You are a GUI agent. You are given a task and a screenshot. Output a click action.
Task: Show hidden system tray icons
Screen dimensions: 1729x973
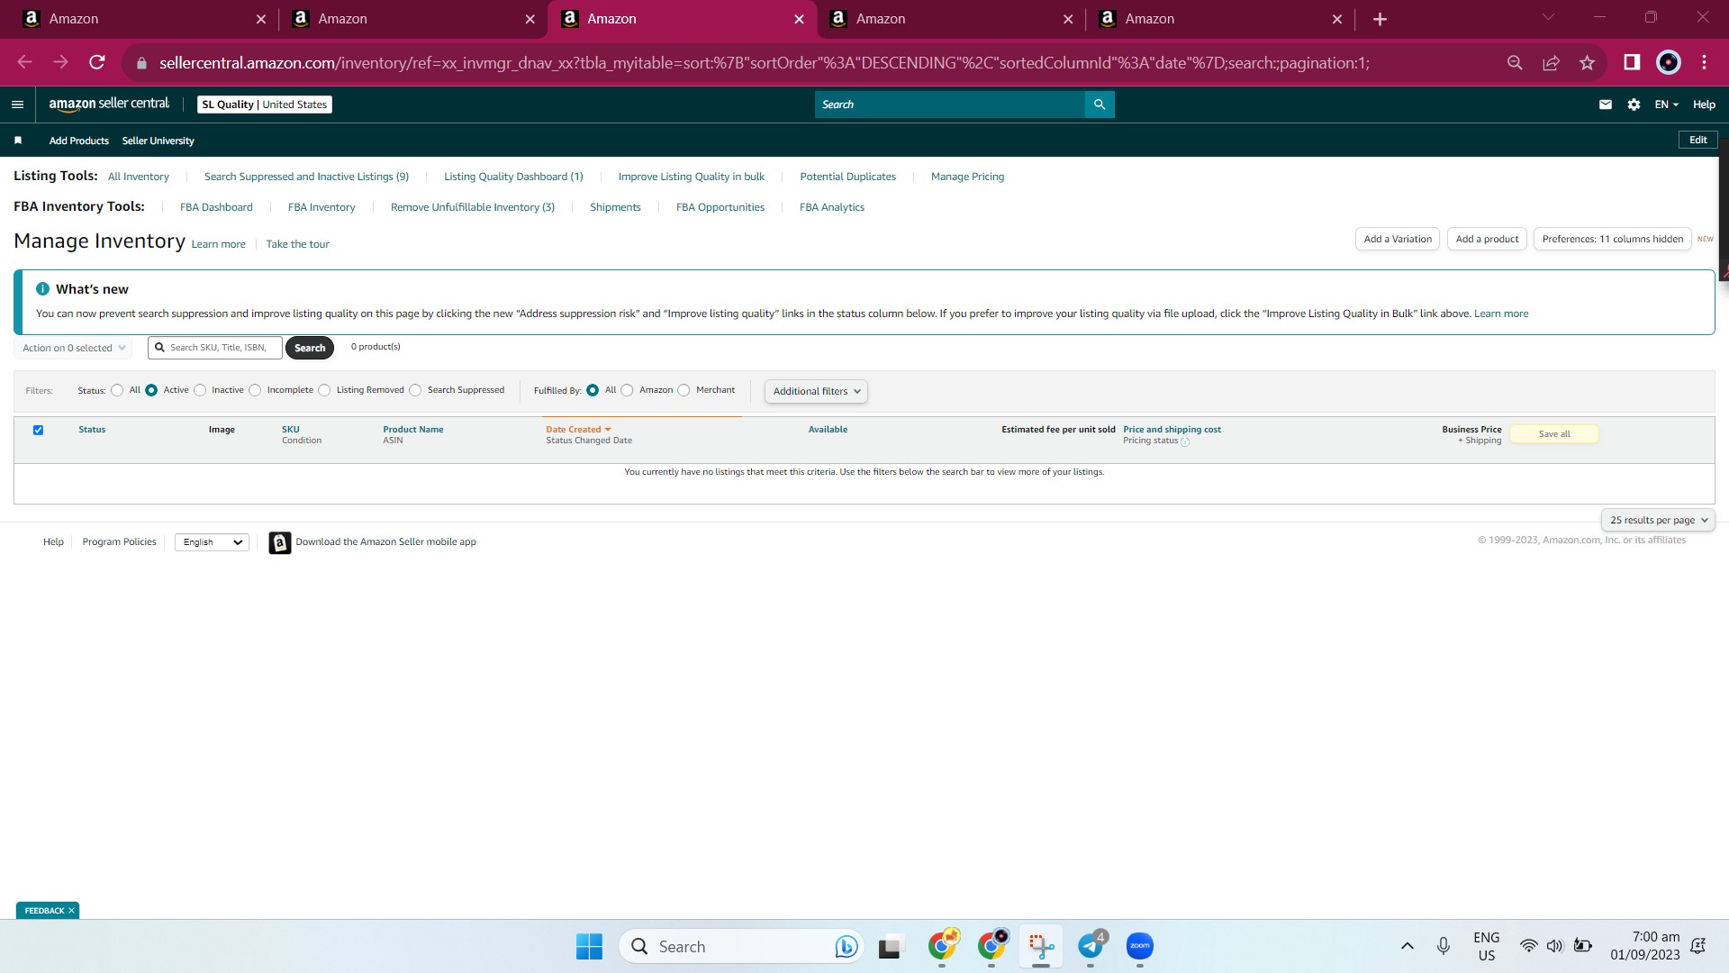[x=1407, y=946]
